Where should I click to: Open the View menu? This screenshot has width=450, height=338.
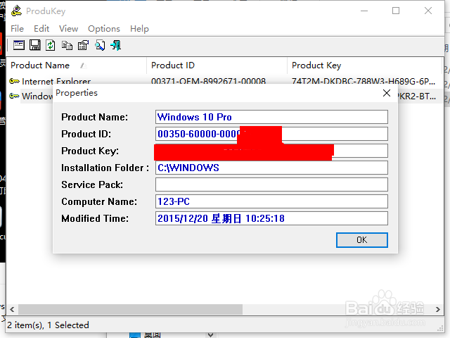point(69,29)
